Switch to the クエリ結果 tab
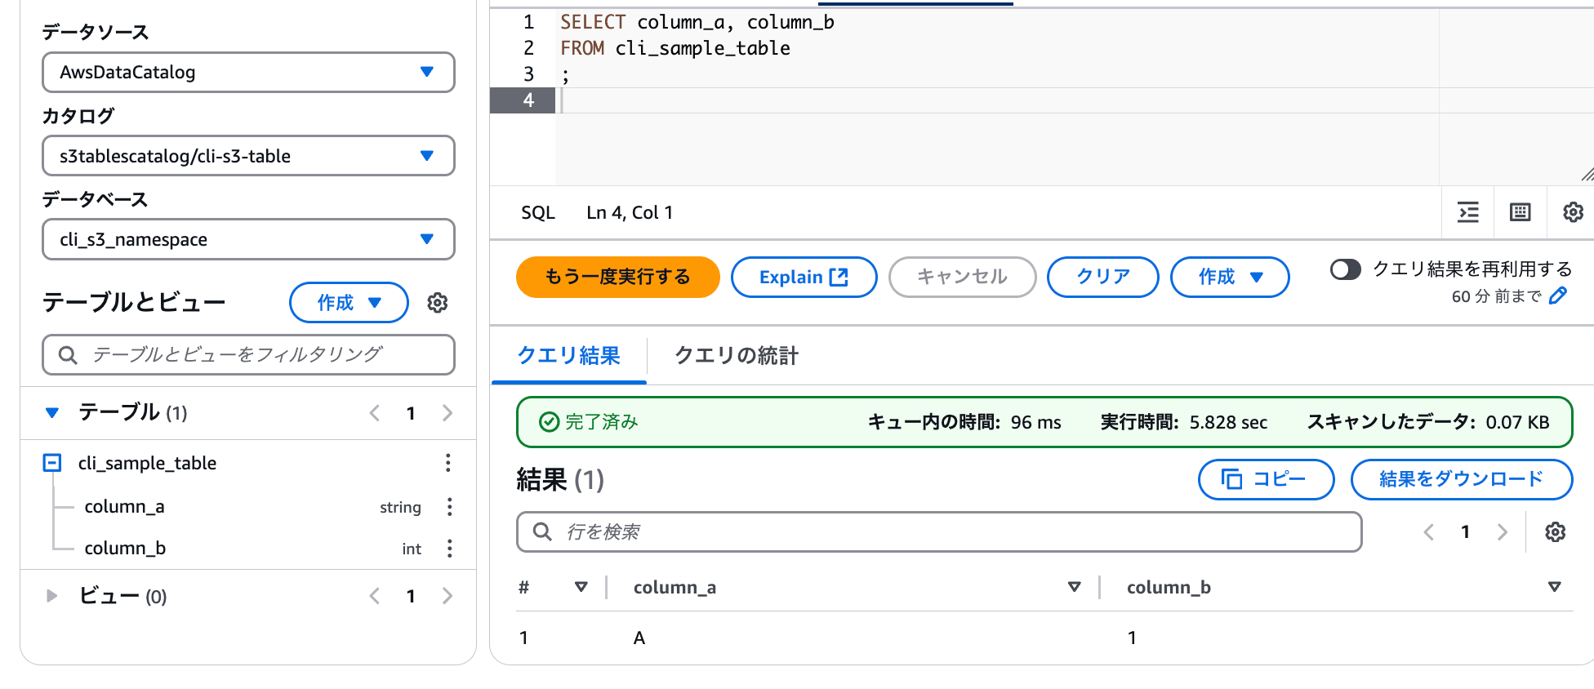Image resolution: width=1594 pixels, height=689 pixels. tap(569, 356)
